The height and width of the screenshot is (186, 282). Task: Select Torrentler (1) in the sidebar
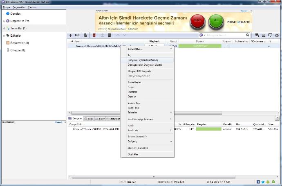[x=18, y=29]
